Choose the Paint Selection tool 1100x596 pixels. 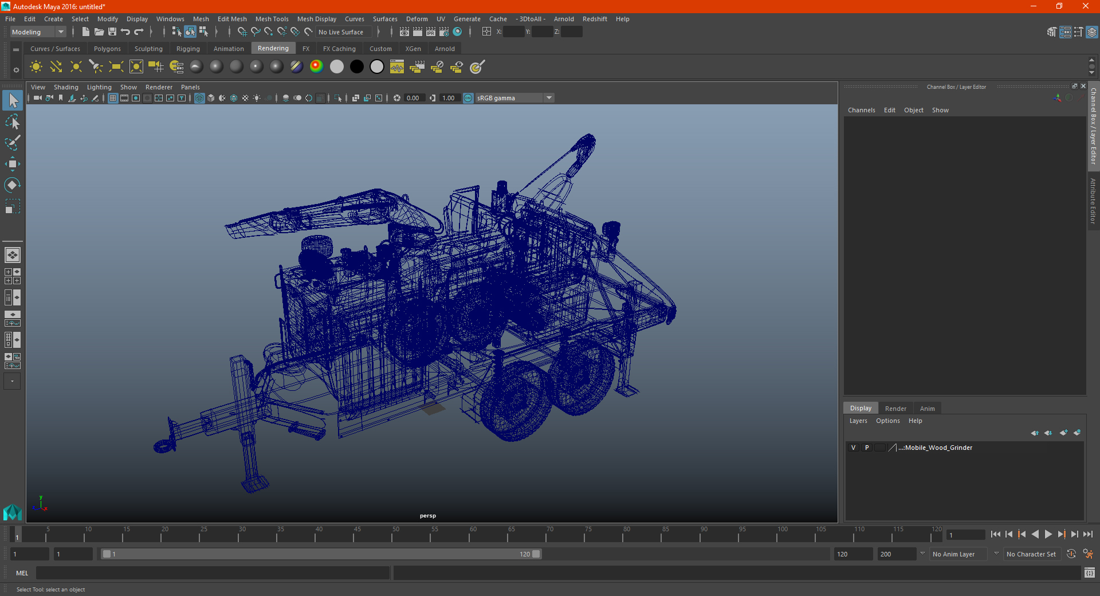[x=13, y=143]
